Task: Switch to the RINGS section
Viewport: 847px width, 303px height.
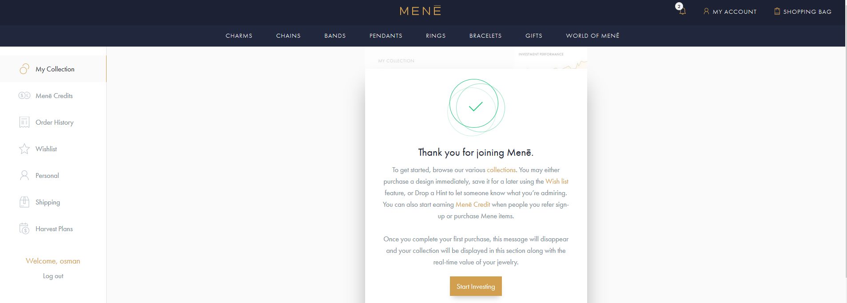Action: (435, 35)
